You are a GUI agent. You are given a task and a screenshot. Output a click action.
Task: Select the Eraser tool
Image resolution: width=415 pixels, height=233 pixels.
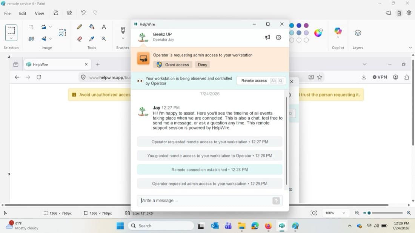(79, 39)
